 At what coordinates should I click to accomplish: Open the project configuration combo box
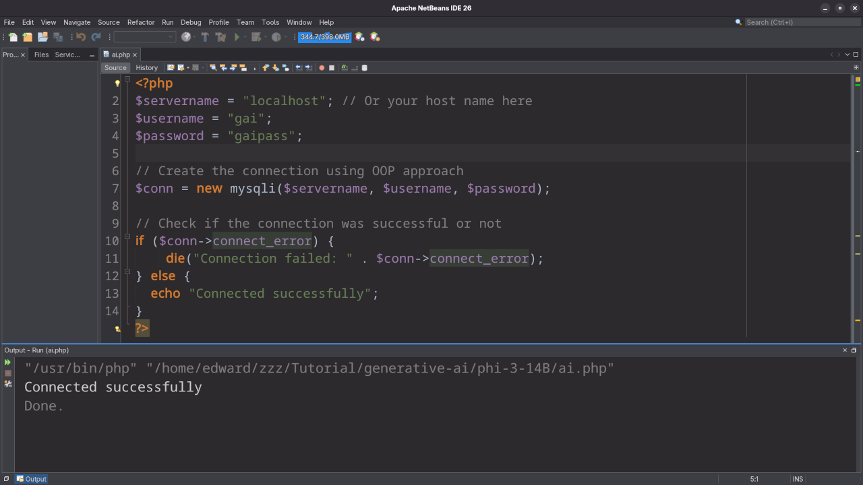pyautogui.click(x=144, y=37)
